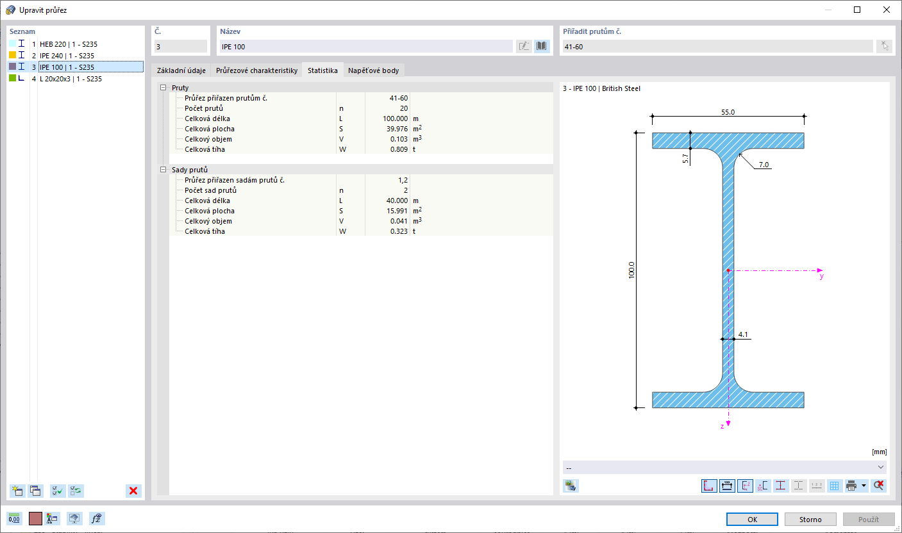Toggle the y-z axes display icon
The height and width of the screenshot is (533, 902).
[x=745, y=486]
